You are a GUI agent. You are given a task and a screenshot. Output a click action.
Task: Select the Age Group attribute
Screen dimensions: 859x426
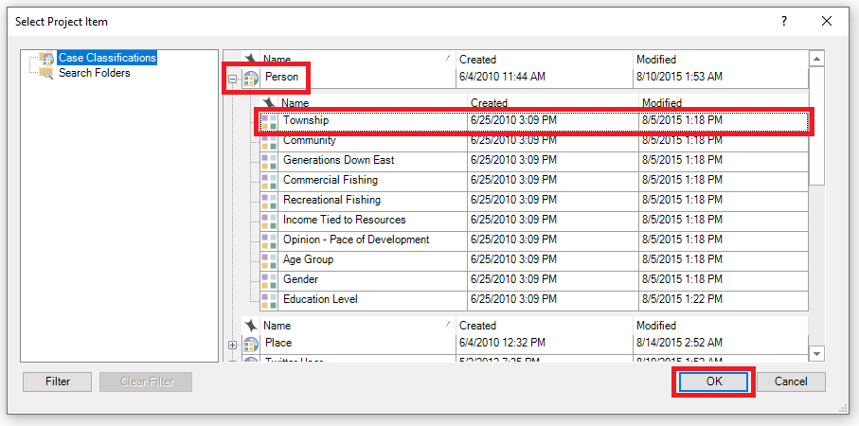click(x=308, y=259)
